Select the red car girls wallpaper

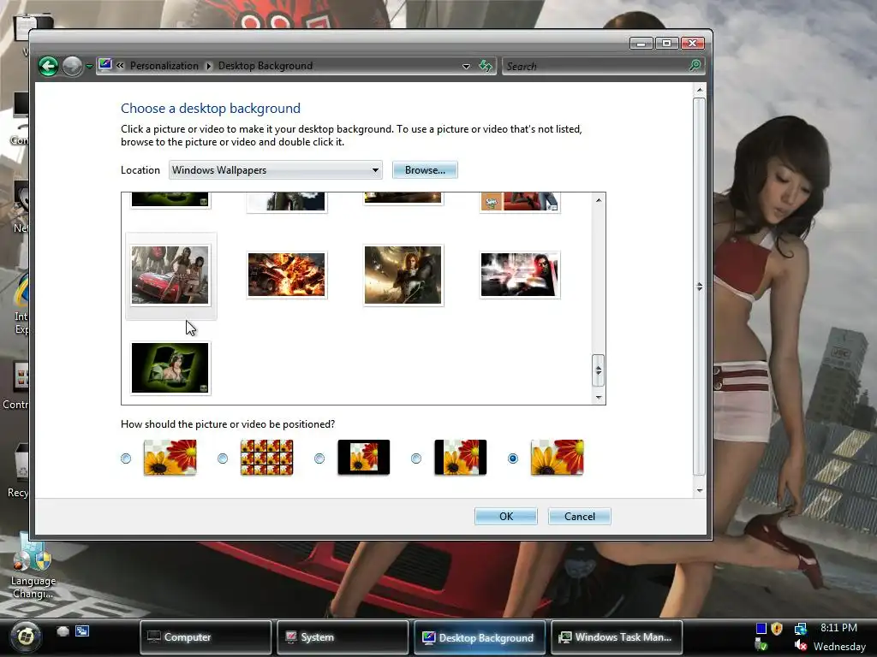tap(170, 275)
